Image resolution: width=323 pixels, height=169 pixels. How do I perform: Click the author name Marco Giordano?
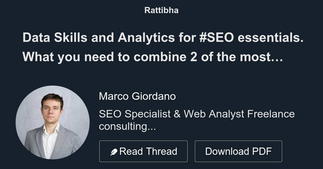click(138, 96)
